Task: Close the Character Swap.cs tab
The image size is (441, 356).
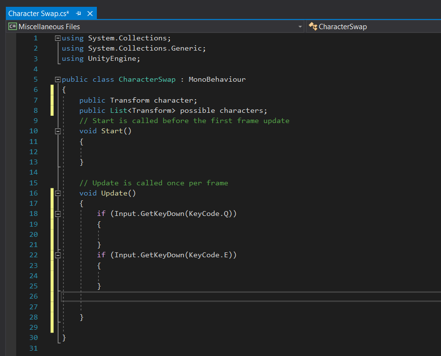Action: pos(90,14)
